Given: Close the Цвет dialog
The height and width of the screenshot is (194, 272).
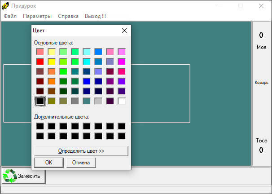Looking at the screenshot, I should click(124, 31).
